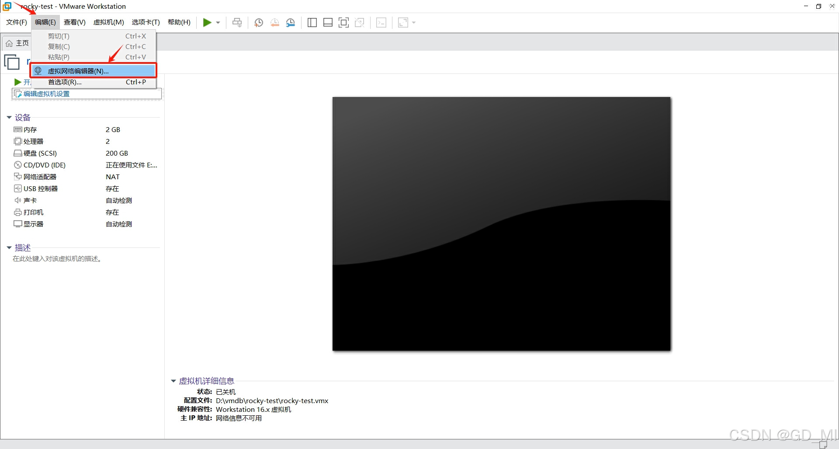Click the 硬盘 (SCSI) device row
Screen dimensions: 839x449
[x=86, y=153]
